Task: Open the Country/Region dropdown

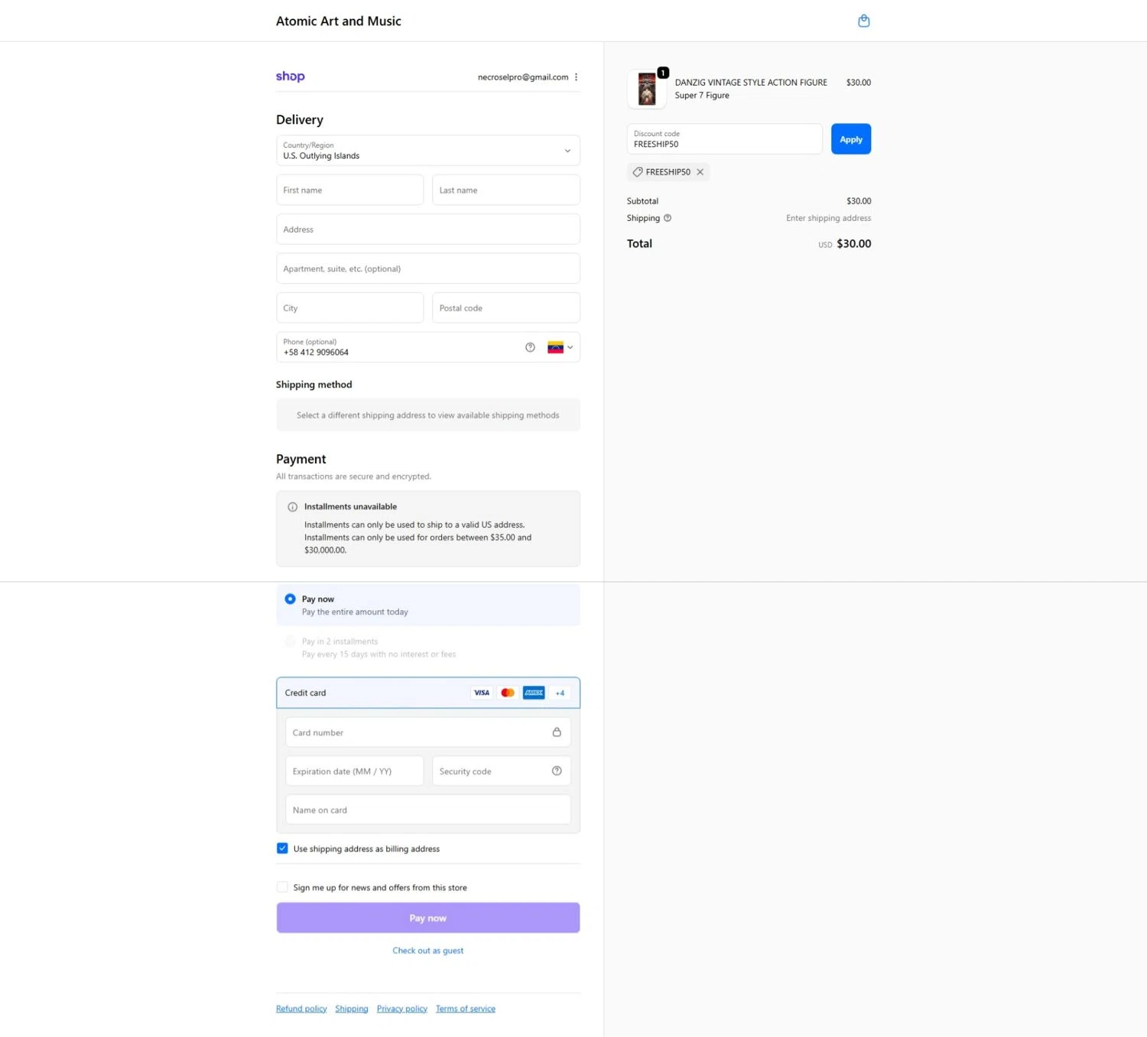Action: [x=428, y=151]
